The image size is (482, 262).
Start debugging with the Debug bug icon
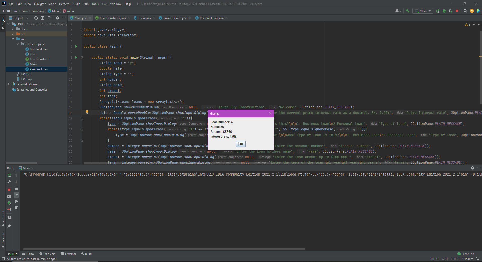click(444, 11)
